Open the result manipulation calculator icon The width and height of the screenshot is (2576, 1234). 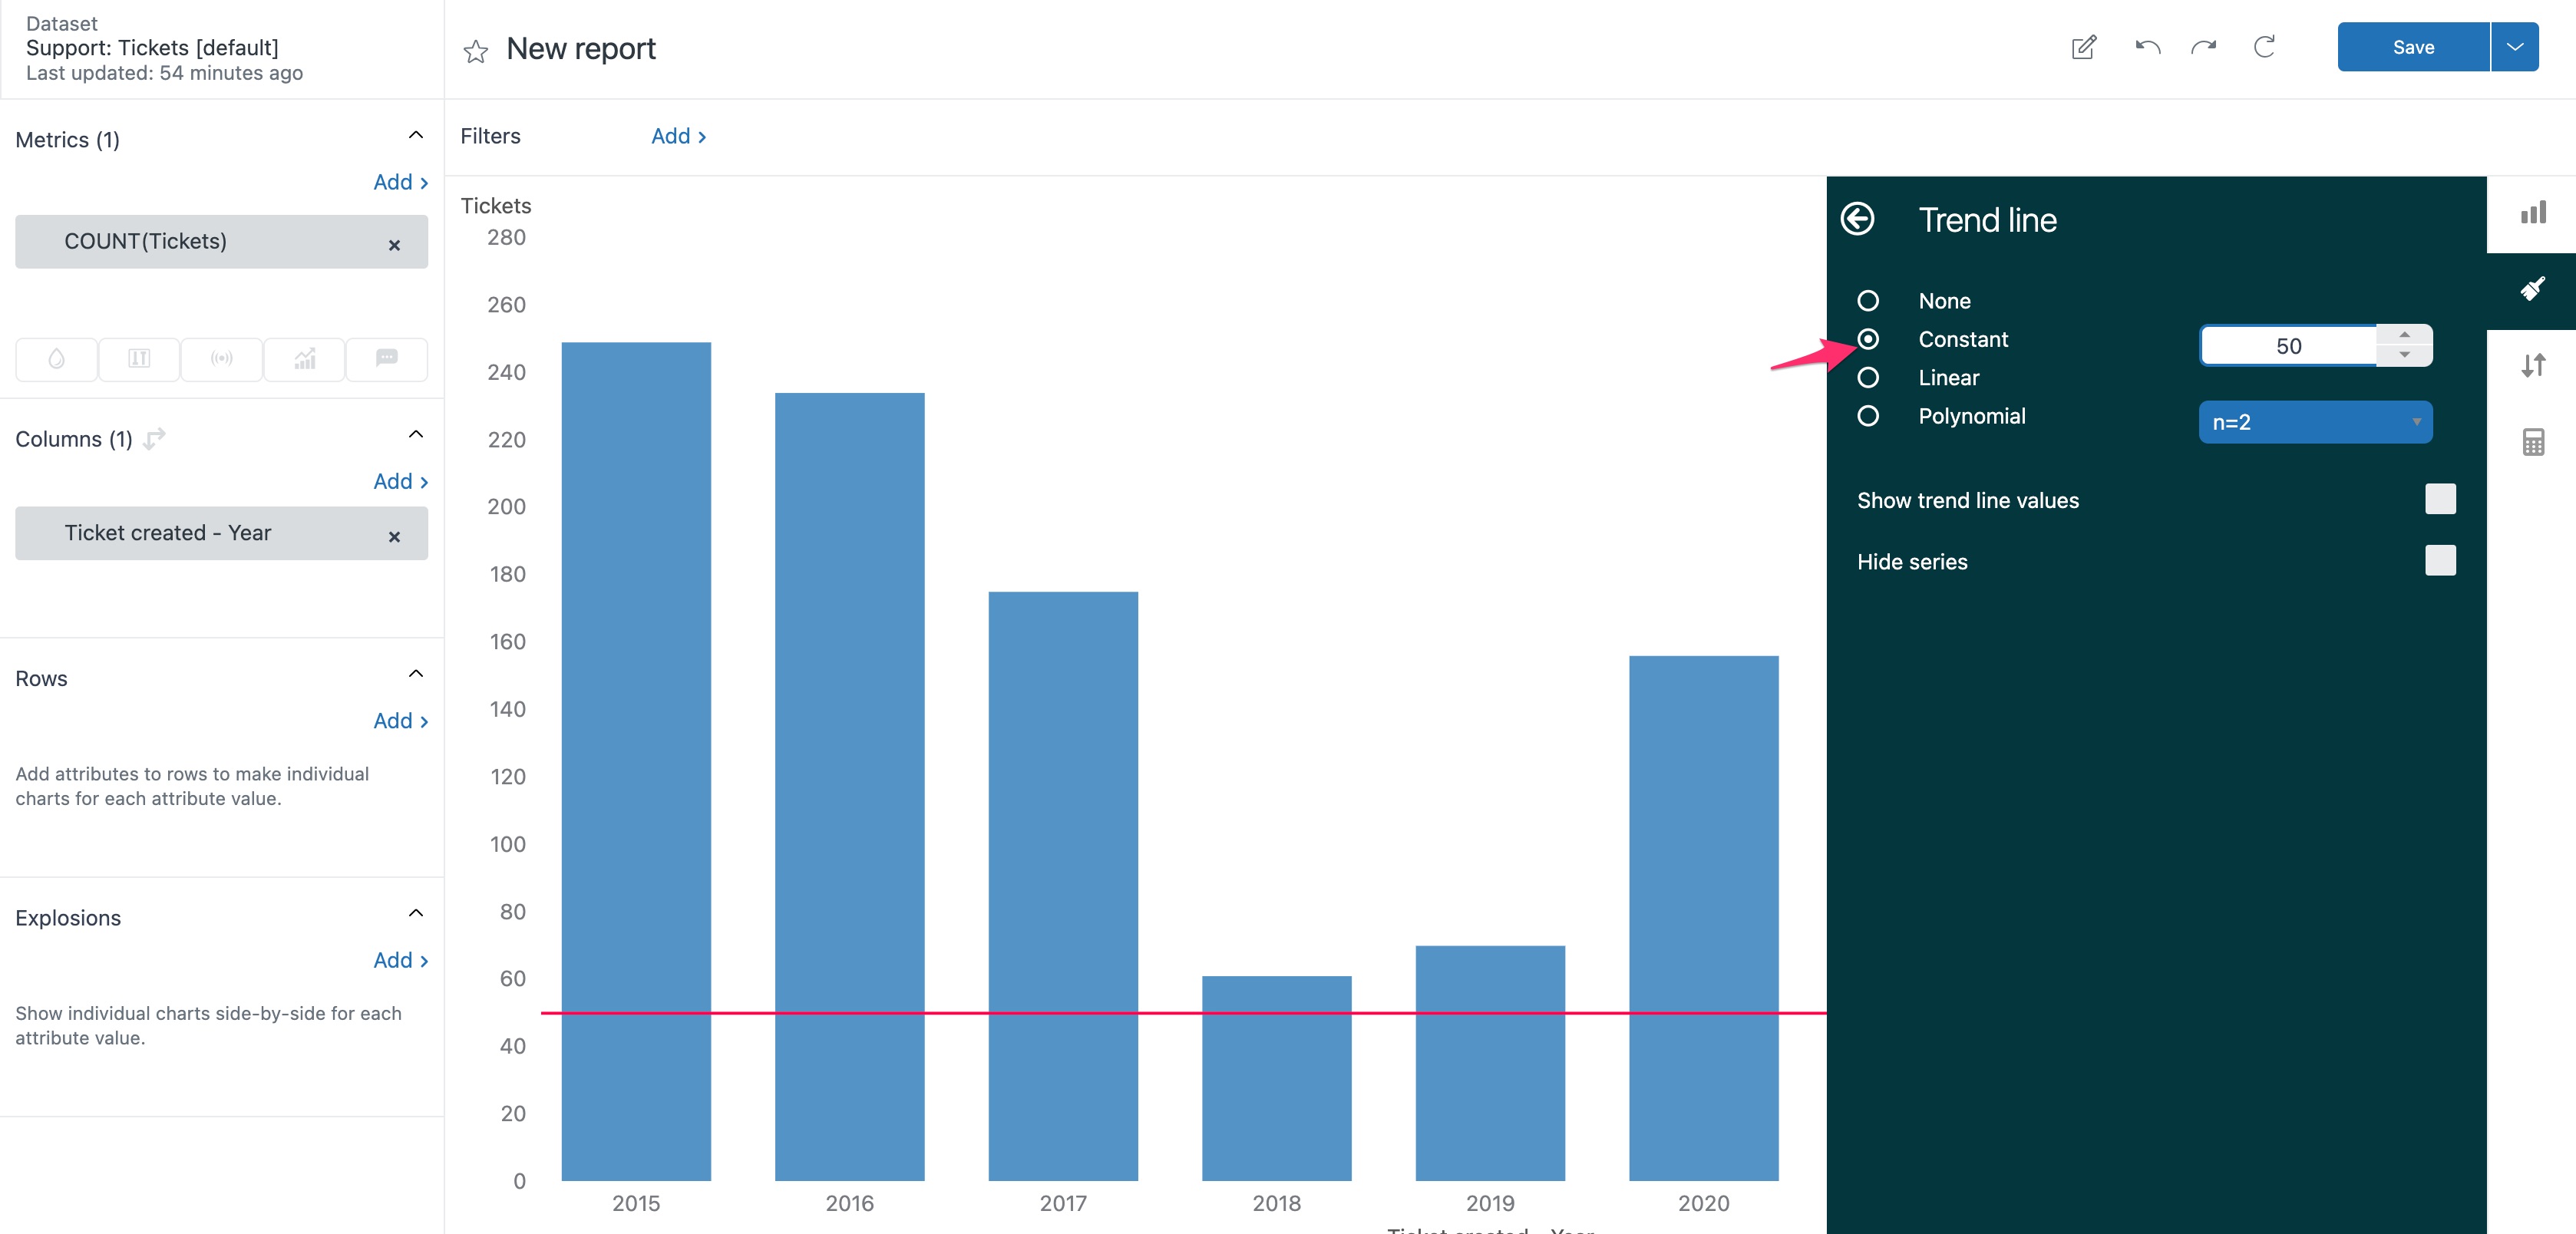(x=2532, y=442)
